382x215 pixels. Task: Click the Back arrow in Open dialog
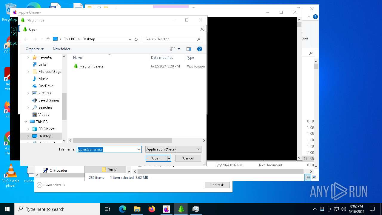tap(26, 39)
